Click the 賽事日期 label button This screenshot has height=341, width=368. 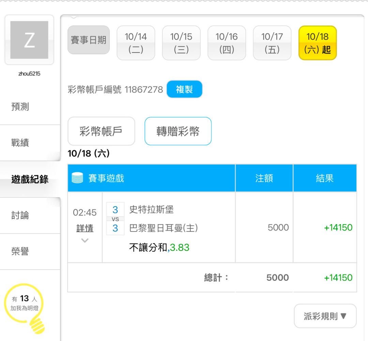(x=89, y=40)
